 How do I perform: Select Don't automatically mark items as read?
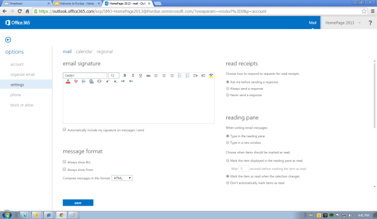pos(227,183)
